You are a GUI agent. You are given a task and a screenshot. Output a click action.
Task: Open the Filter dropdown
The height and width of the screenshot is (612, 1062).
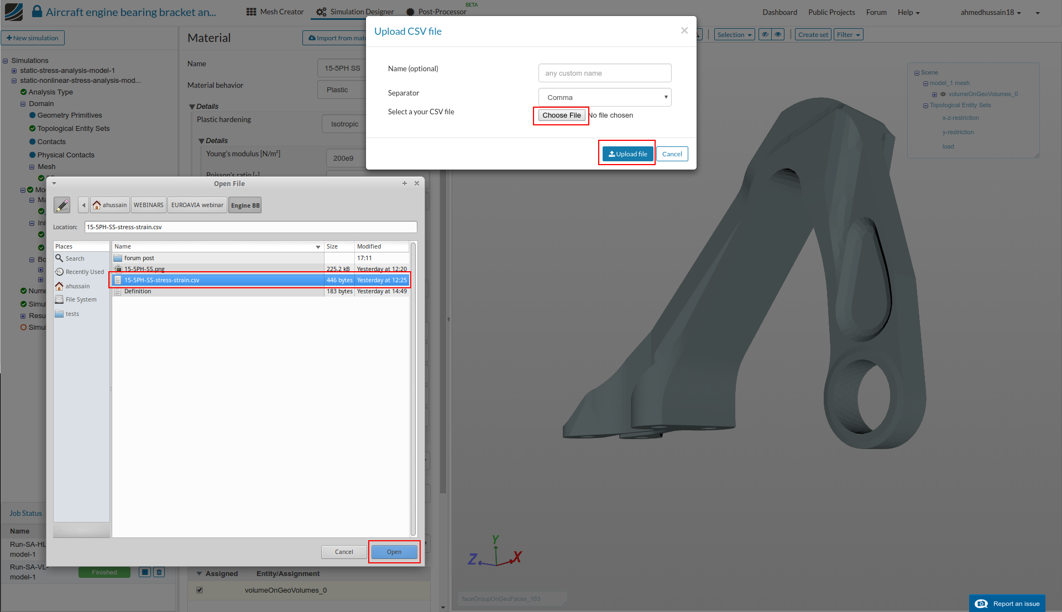click(848, 35)
